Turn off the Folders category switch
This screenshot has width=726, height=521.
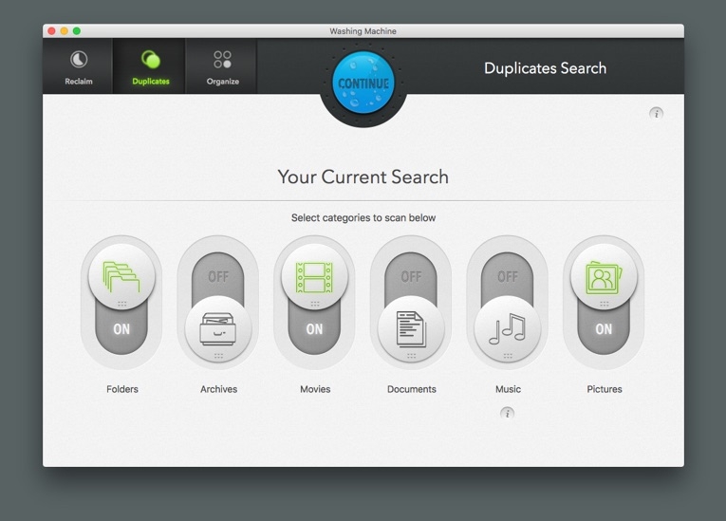(121, 303)
